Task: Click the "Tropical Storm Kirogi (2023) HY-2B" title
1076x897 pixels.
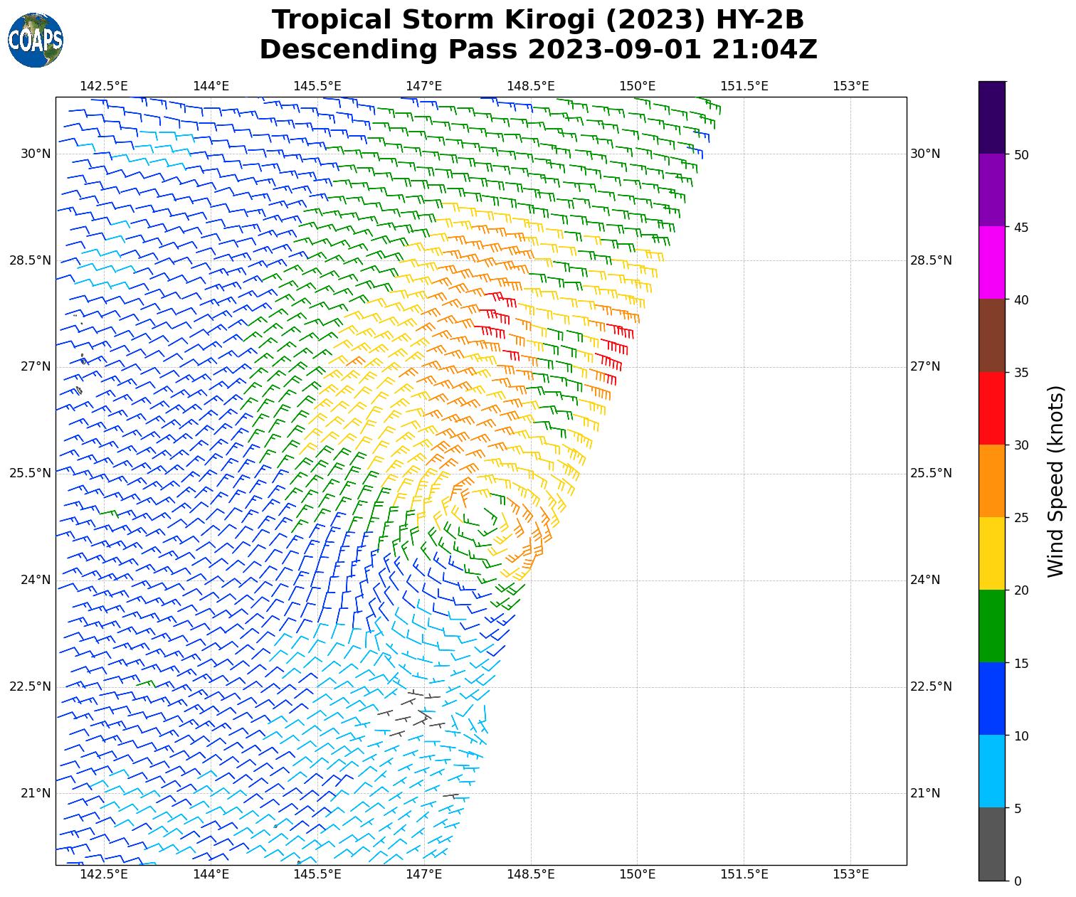Action: tap(538, 20)
